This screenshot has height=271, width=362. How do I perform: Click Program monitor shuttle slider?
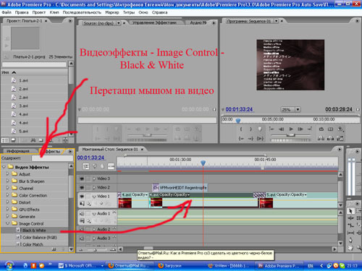tap(291, 135)
